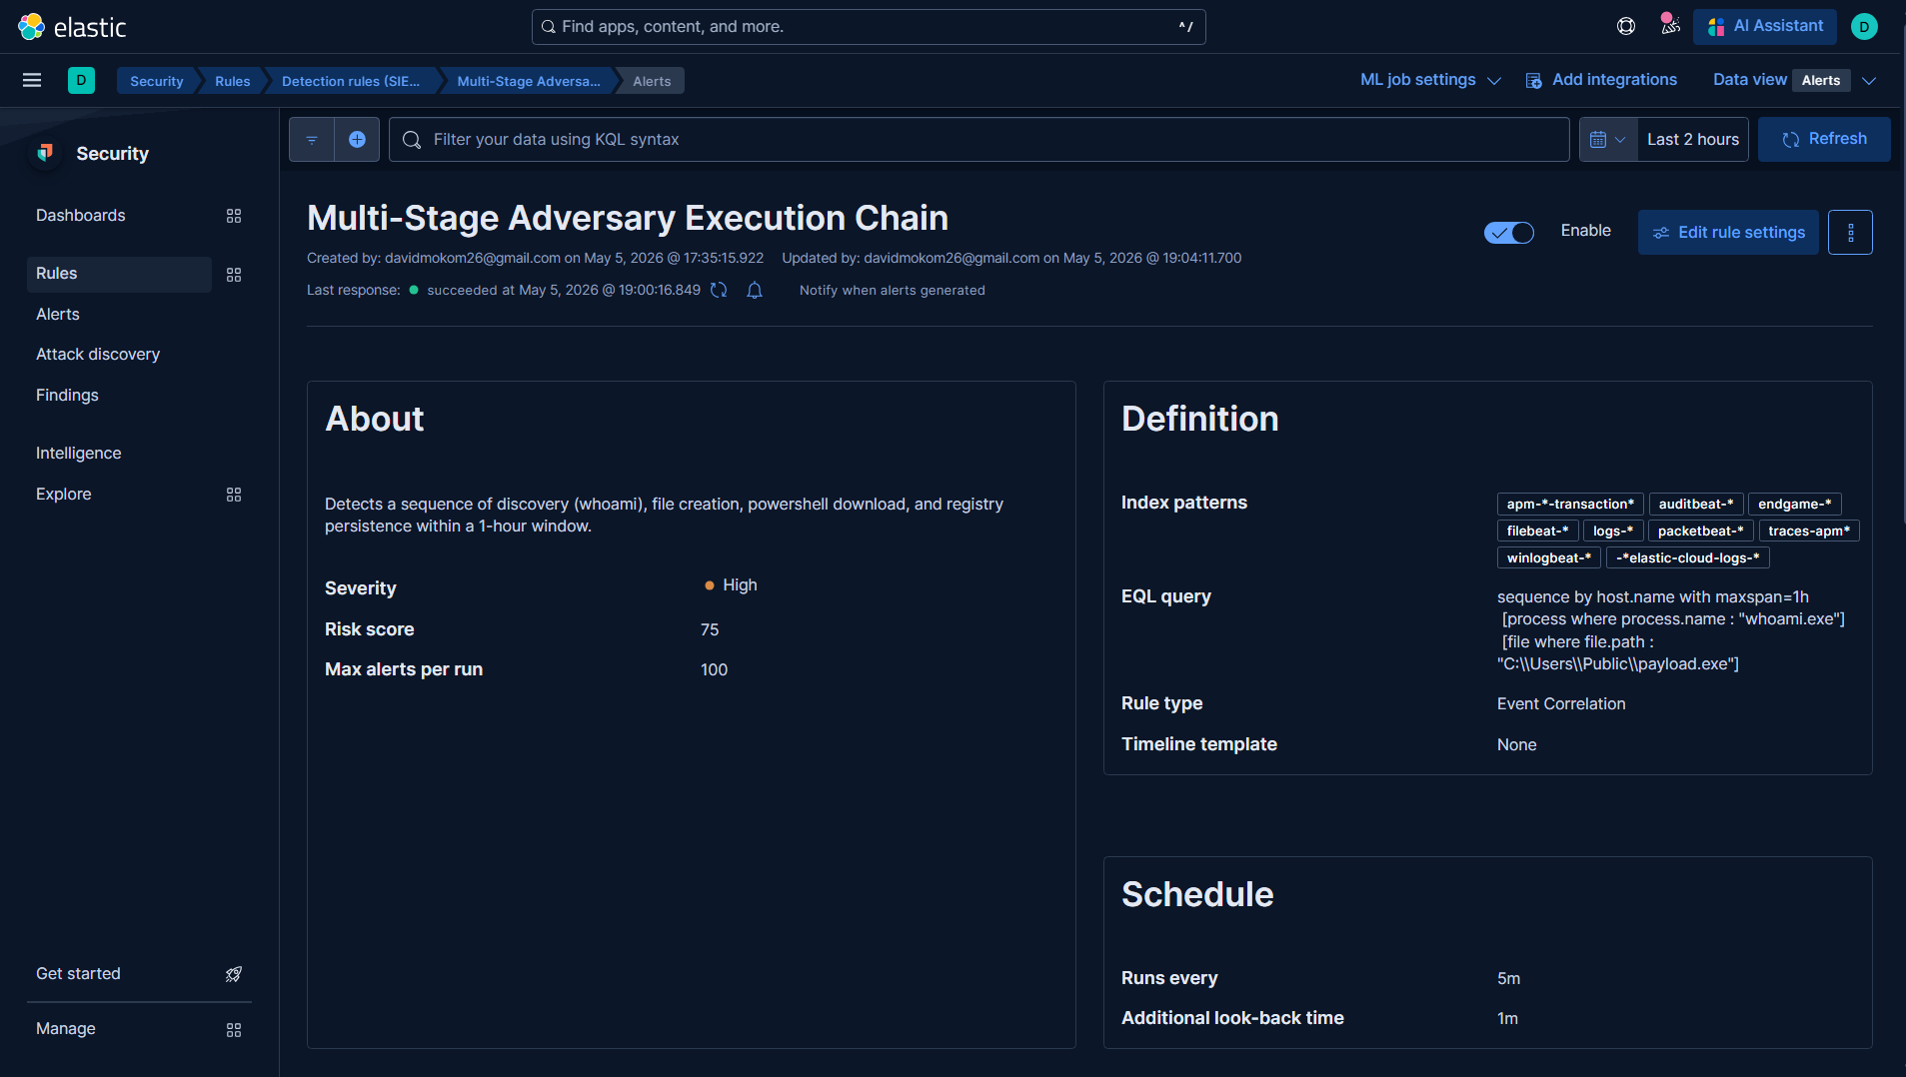The width and height of the screenshot is (1906, 1077).
Task: Open the AI Assistant
Action: tap(1765, 26)
